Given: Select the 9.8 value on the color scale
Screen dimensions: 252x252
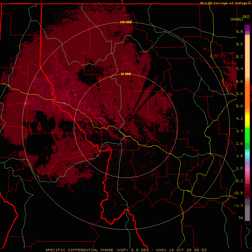Looking at the screenshot, I should (239, 32).
